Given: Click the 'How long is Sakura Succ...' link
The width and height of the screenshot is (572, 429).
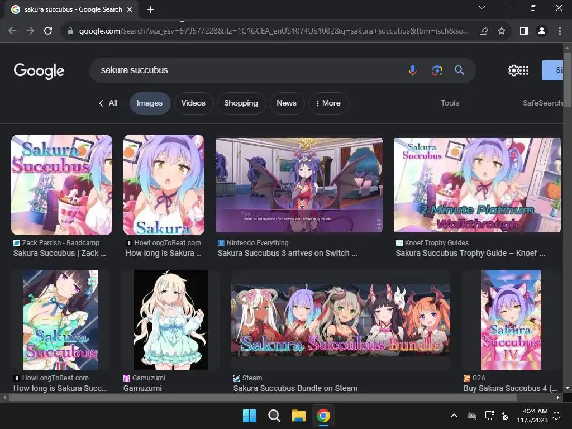Looking at the screenshot, I should tap(60, 388).
